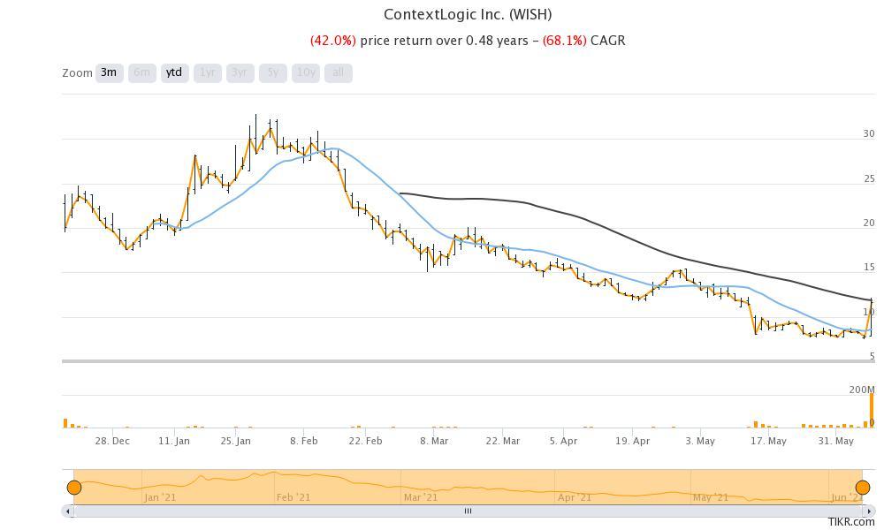Screen dimensions: 884x530
Task: Click the scrollbar left arrow
Action: tap(68, 511)
